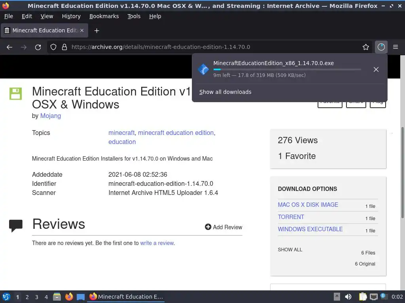Open the Bookmarks menu
This screenshot has width=405, height=303.
pyautogui.click(x=104, y=16)
